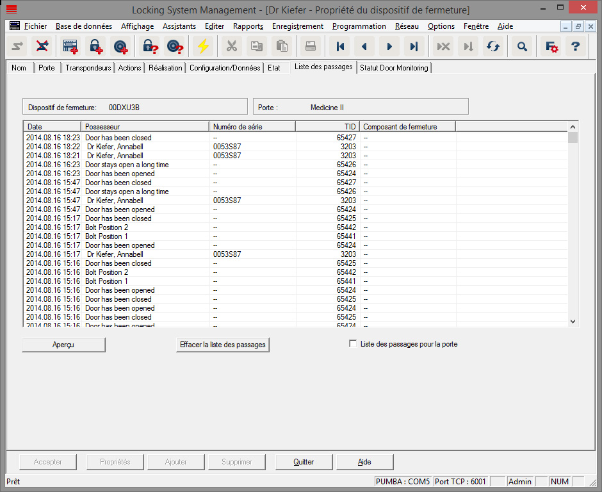Switch to Statut Door Monitoring tab

tap(394, 68)
